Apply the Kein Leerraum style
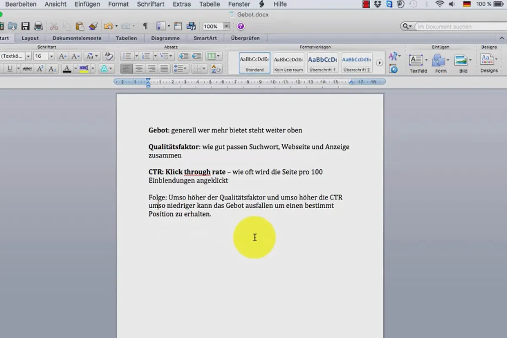The image size is (507, 338). (289, 63)
